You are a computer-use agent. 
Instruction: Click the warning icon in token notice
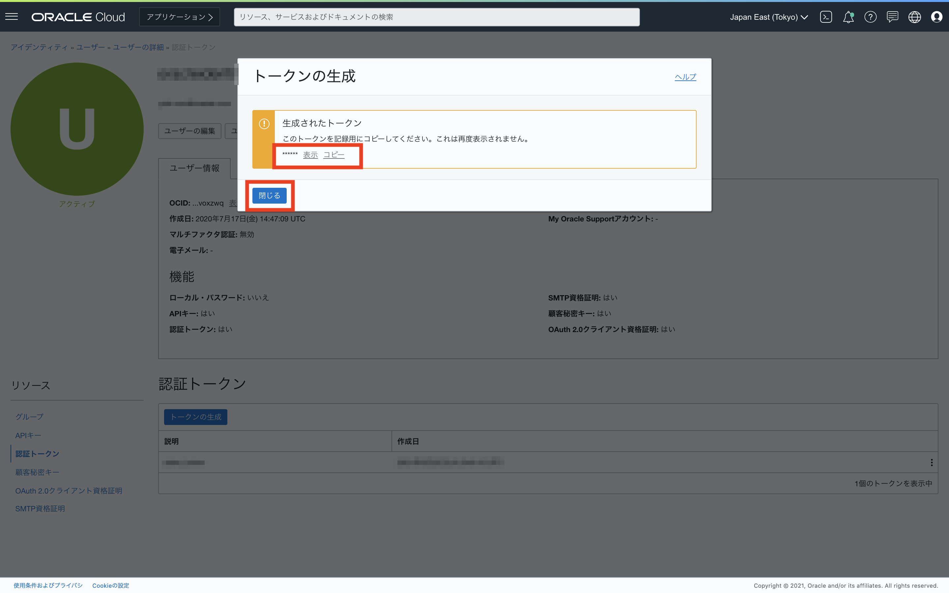point(264,124)
